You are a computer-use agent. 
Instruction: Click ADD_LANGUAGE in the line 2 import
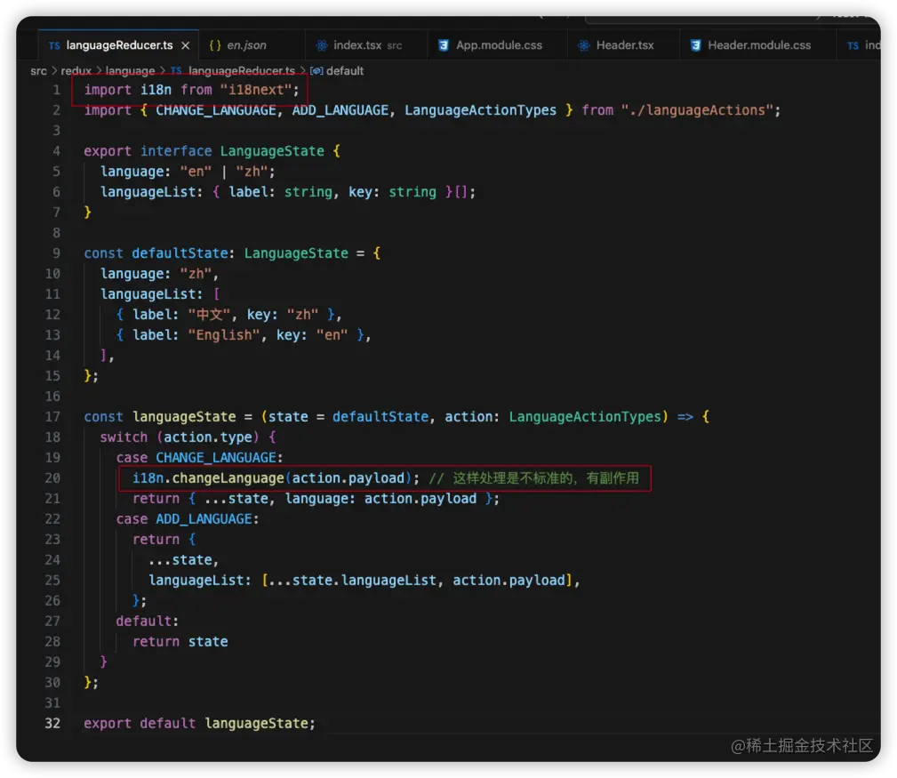pyautogui.click(x=340, y=110)
